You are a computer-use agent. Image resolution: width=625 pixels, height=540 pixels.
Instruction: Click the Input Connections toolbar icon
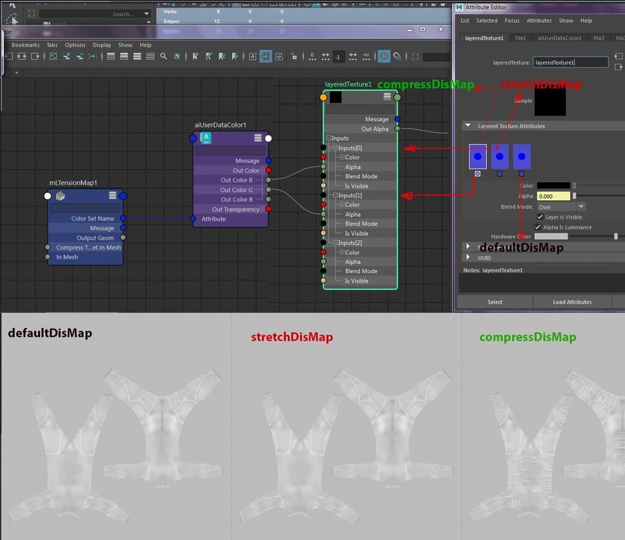coord(9,56)
